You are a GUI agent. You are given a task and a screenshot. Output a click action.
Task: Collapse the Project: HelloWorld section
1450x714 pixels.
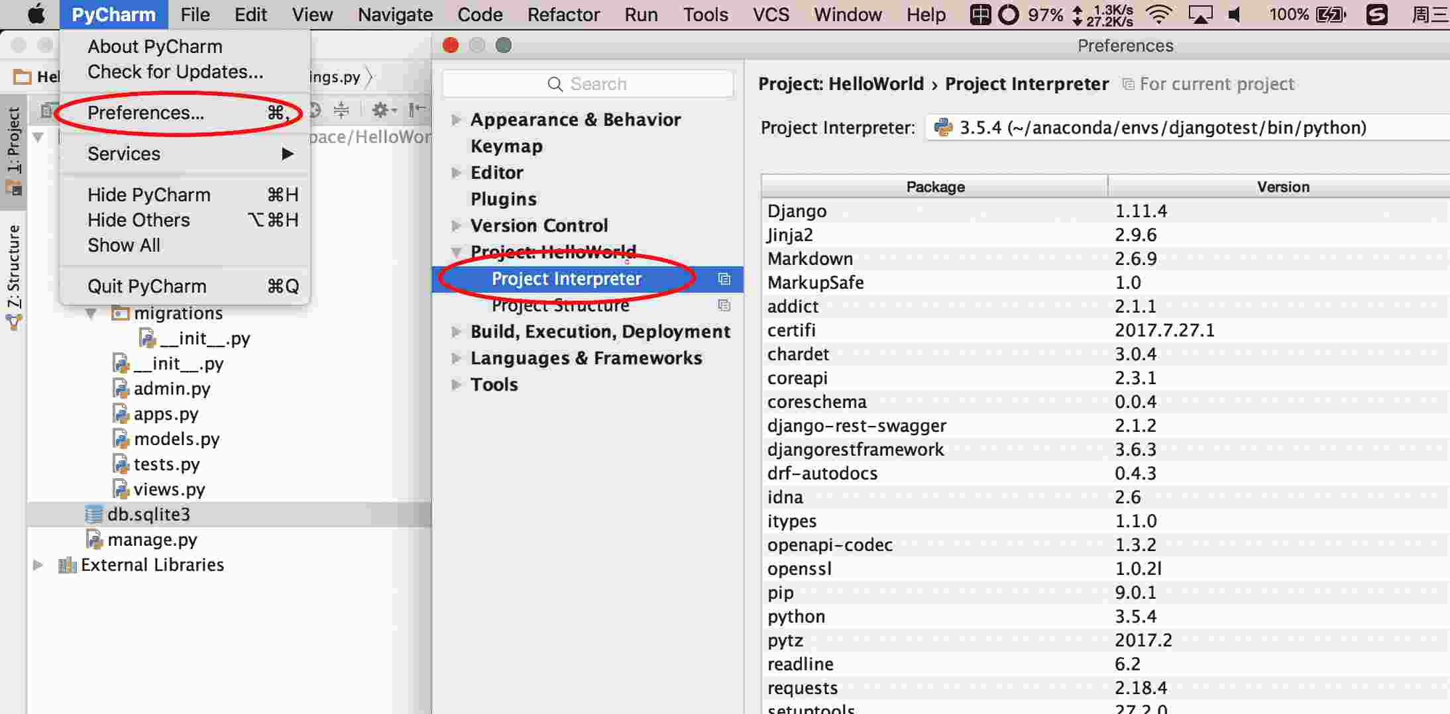(x=456, y=252)
